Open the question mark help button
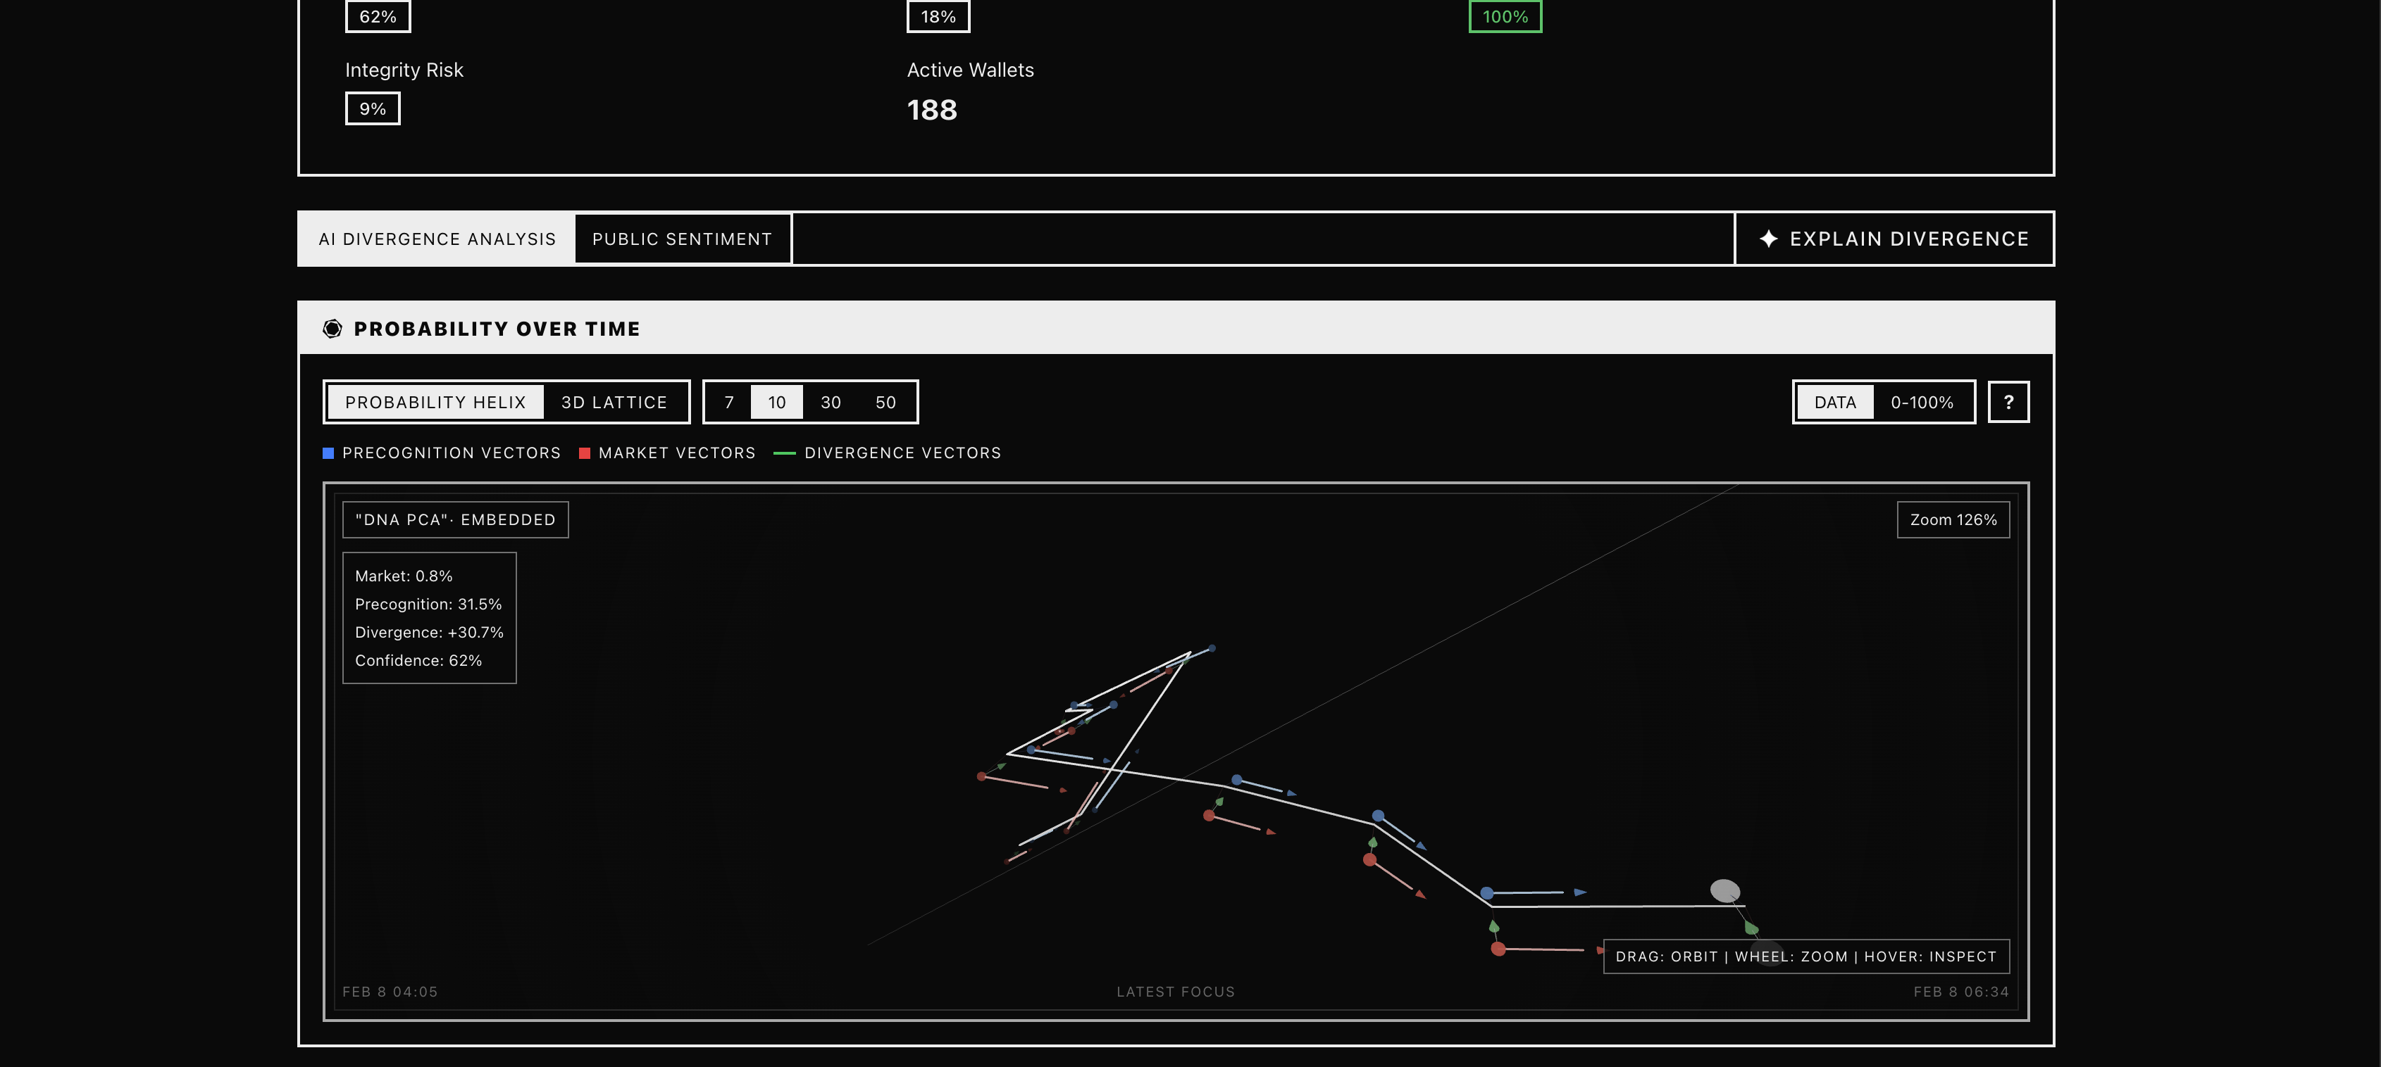The height and width of the screenshot is (1067, 2381). [x=2008, y=402]
